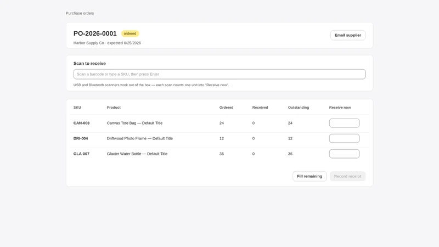This screenshot has width=439, height=247.
Task: Select the PO-2026-0001 heading
Action: (x=95, y=33)
